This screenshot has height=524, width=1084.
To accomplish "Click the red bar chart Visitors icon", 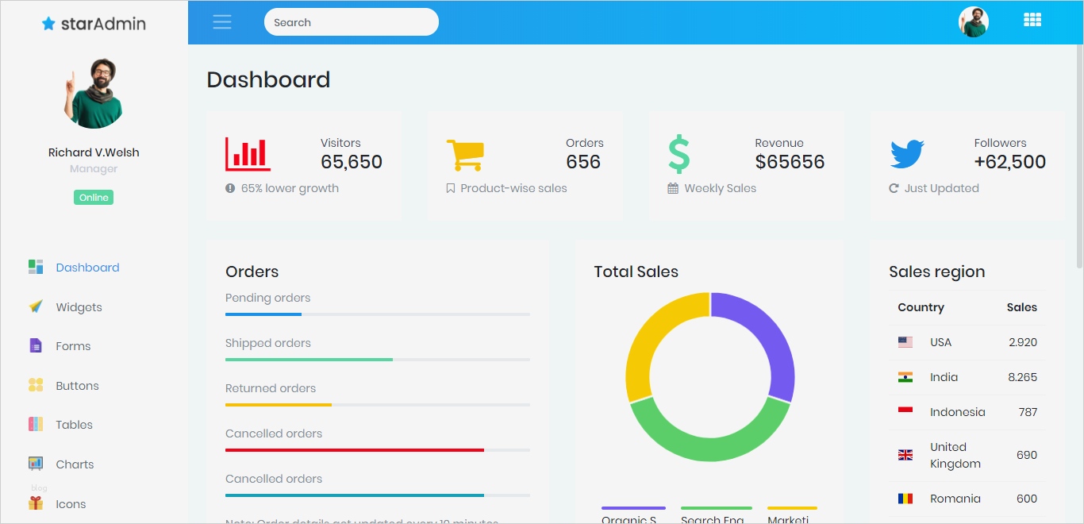I will 248,154.
